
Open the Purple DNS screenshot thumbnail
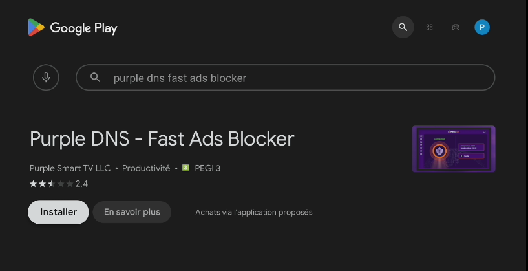pos(453,149)
